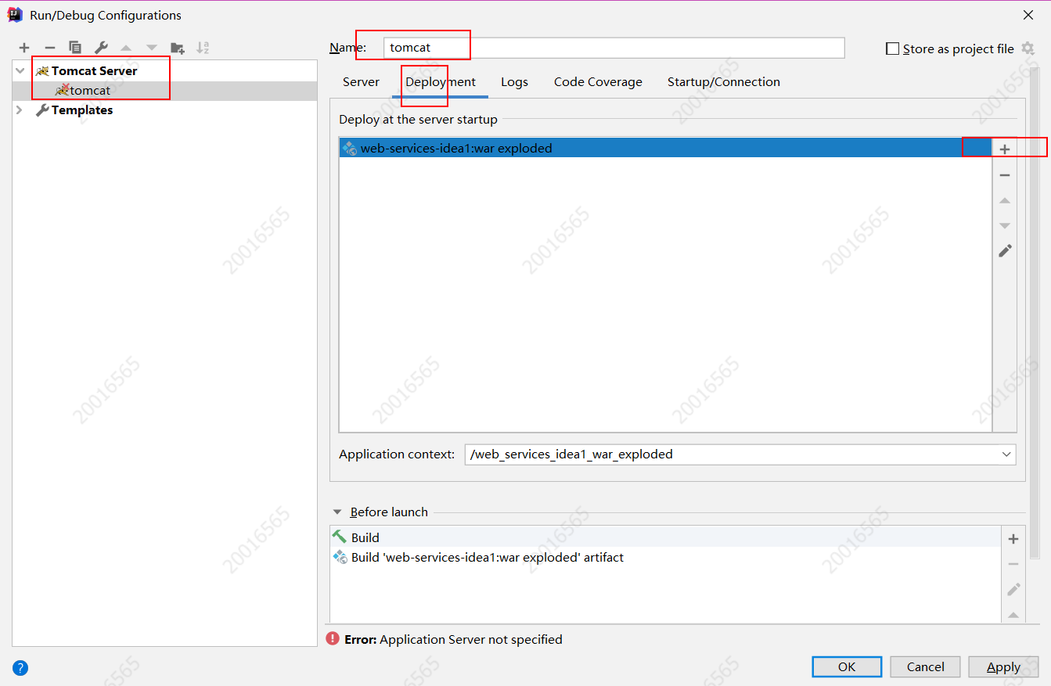Screen dimensions: 1051x686
Task: Select web-services-idea1:war exploded deployment row
Action: point(665,148)
